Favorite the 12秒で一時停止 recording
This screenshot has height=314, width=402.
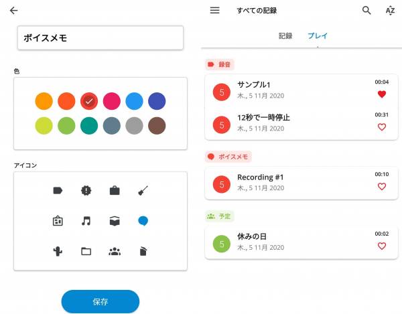click(382, 127)
